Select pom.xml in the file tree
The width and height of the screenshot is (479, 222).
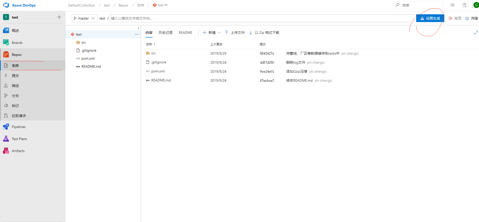(88, 58)
